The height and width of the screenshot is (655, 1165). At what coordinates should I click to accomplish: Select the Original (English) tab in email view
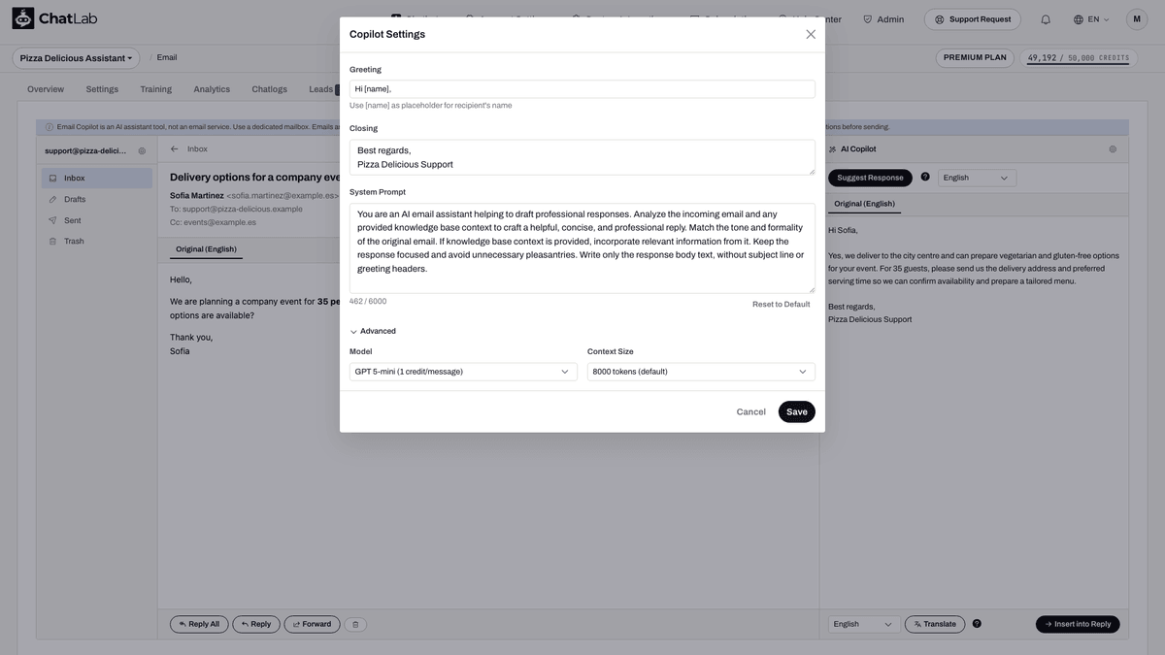(206, 249)
